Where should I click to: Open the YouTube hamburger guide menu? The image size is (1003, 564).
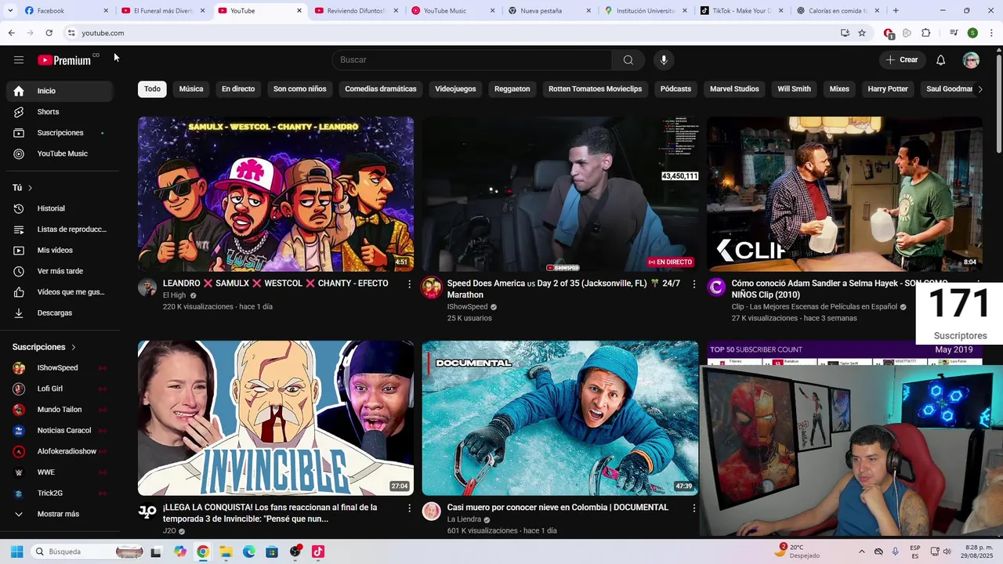point(19,60)
